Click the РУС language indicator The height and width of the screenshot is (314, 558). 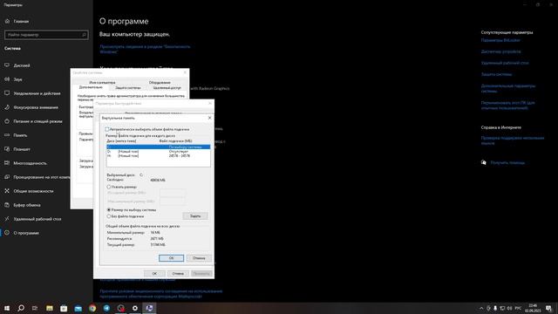518,308
